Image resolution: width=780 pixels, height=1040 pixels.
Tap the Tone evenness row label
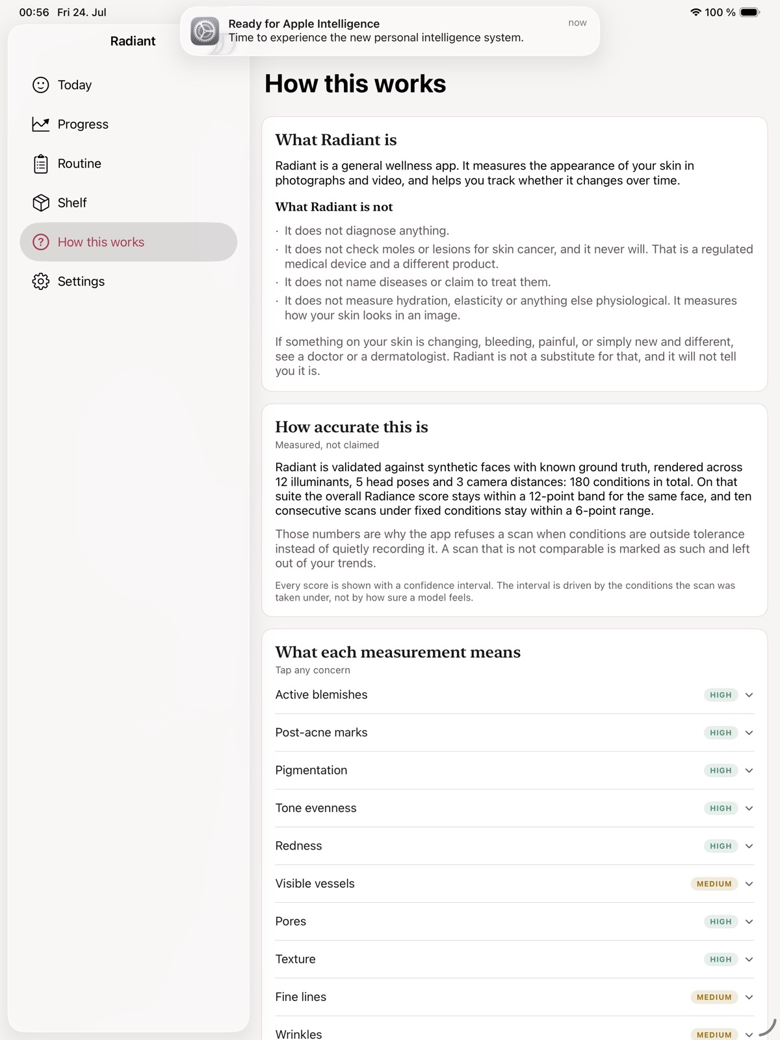(x=316, y=808)
